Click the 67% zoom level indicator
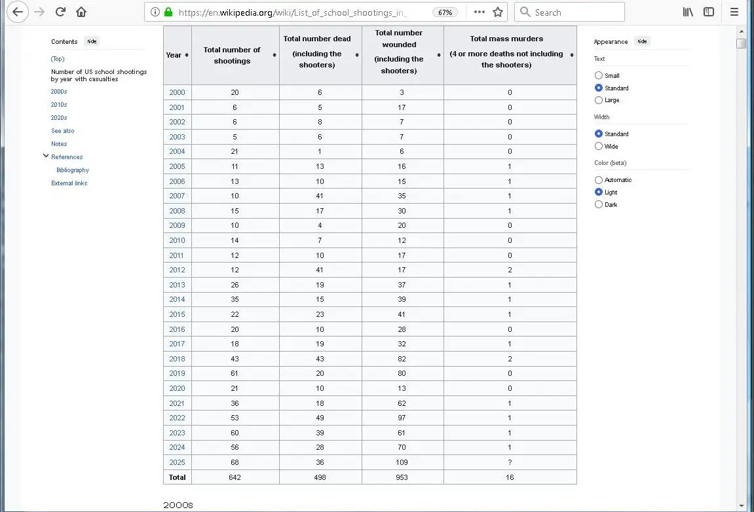Image resolution: width=754 pixels, height=512 pixels. click(x=445, y=12)
